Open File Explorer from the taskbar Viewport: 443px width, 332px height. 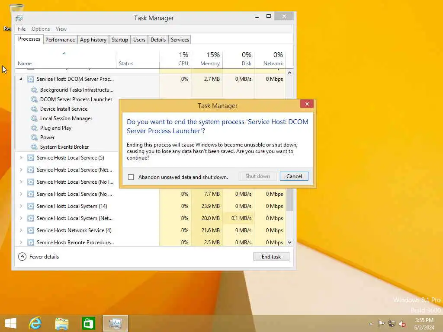(61, 323)
